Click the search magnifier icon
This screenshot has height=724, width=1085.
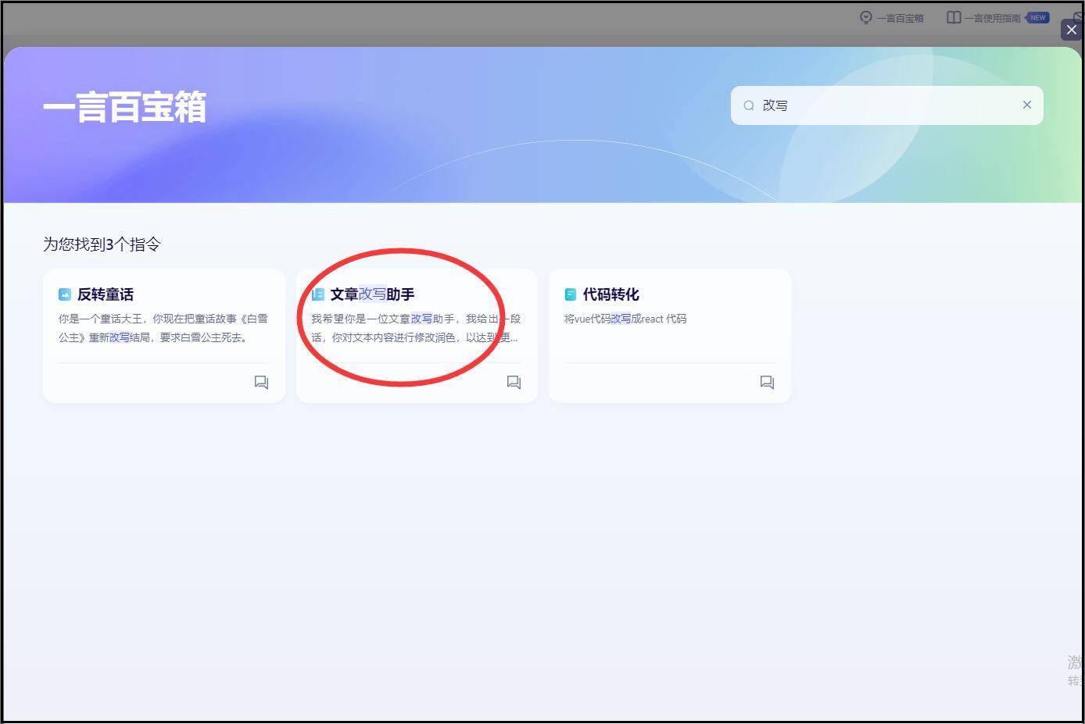[749, 105]
